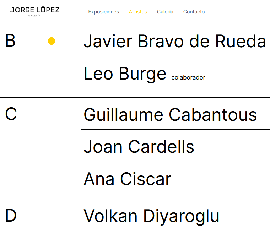
Task: Go to the Galería page
Action: click(165, 12)
